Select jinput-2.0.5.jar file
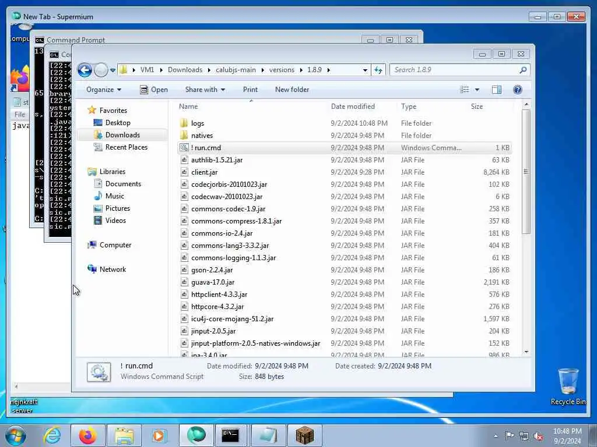Image resolution: width=597 pixels, height=447 pixels. (x=213, y=331)
